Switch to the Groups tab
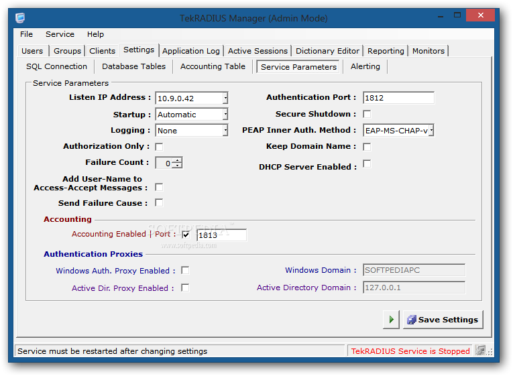 (x=67, y=51)
